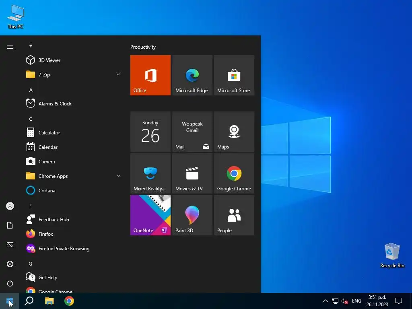The image size is (412, 309).
Task: Open Pictures from Start sidebar
Action: (x=10, y=245)
